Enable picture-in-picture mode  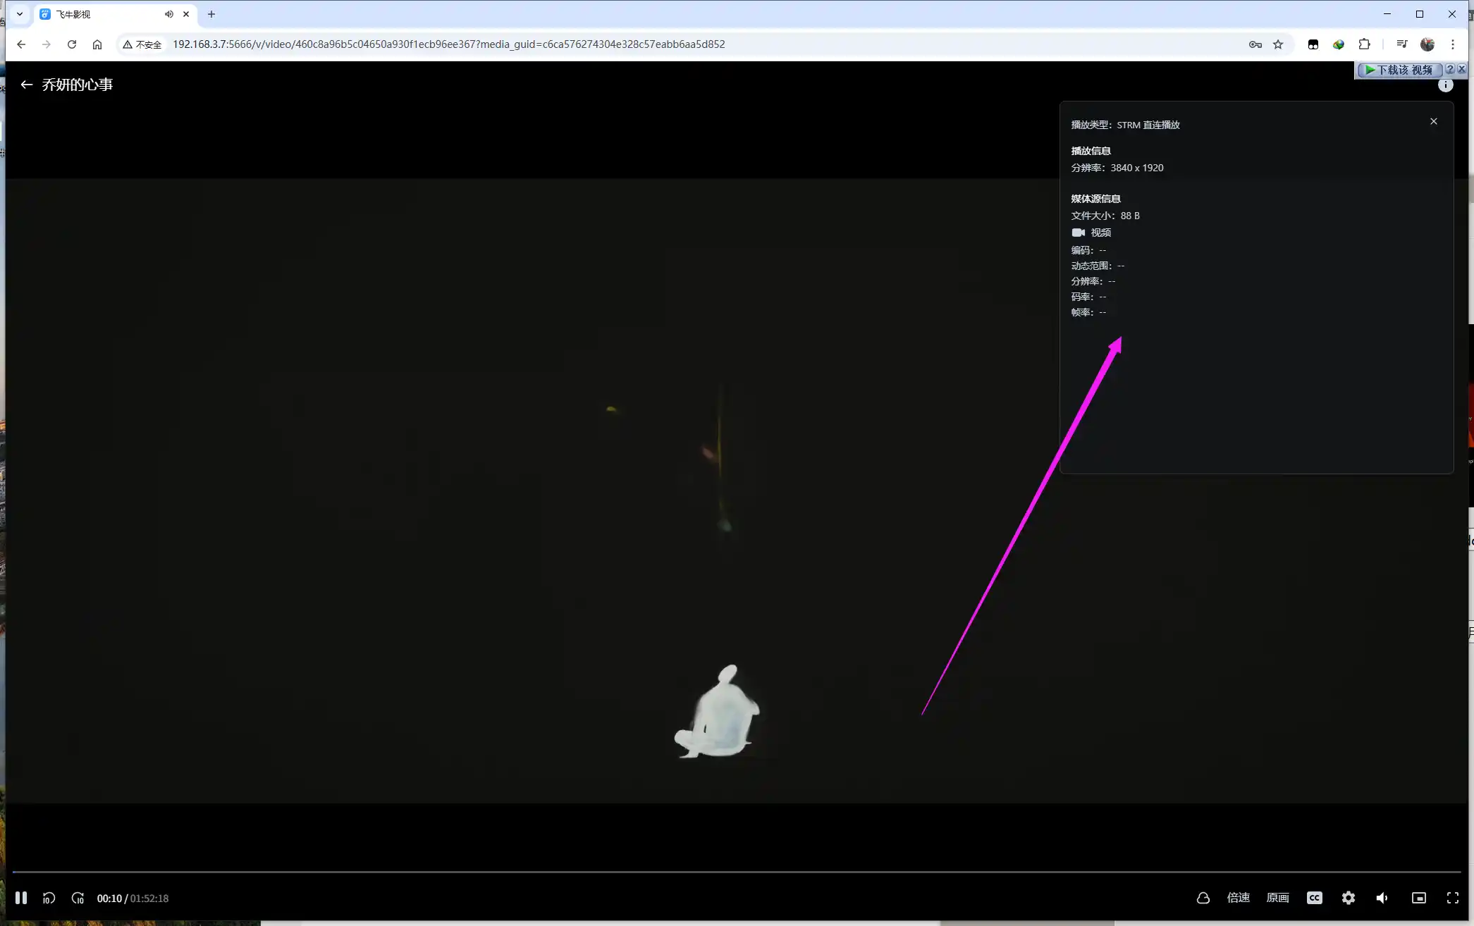(x=1418, y=898)
